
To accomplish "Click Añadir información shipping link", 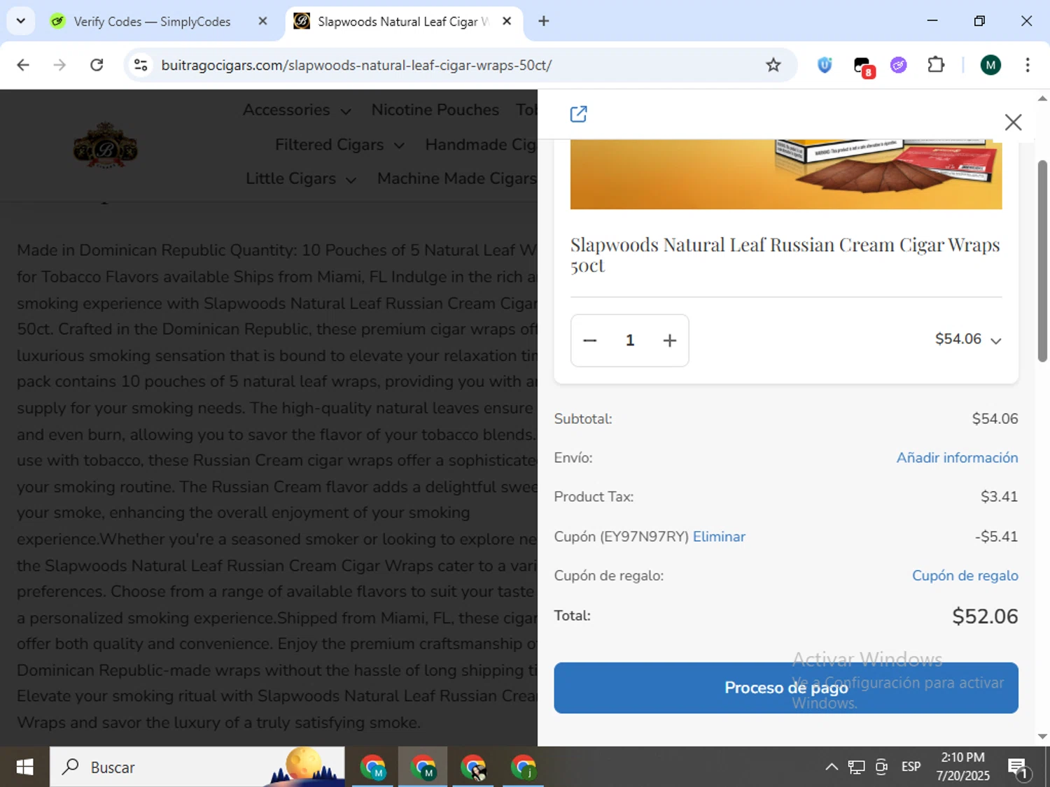I will pyautogui.click(x=957, y=458).
